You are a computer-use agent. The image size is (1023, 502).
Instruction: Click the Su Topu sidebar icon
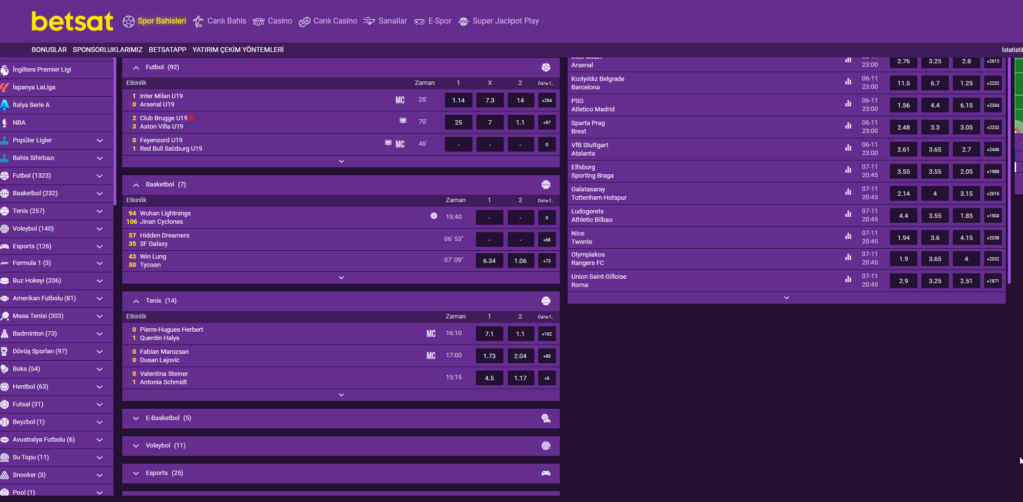click(5, 457)
